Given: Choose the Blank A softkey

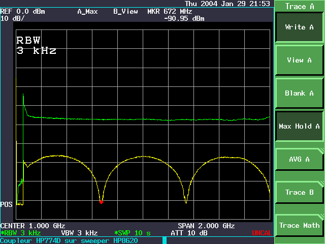Looking at the screenshot, I should [x=299, y=93].
